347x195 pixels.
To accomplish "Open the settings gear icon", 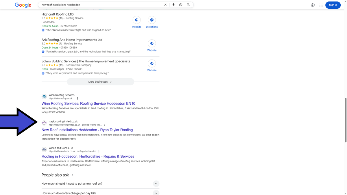I will (x=313, y=5).
